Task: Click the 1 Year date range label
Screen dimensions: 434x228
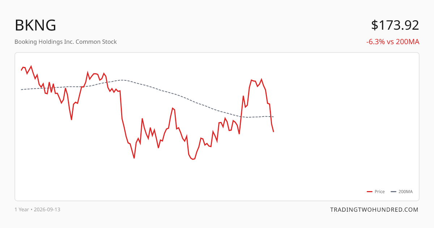Action: pos(21,210)
